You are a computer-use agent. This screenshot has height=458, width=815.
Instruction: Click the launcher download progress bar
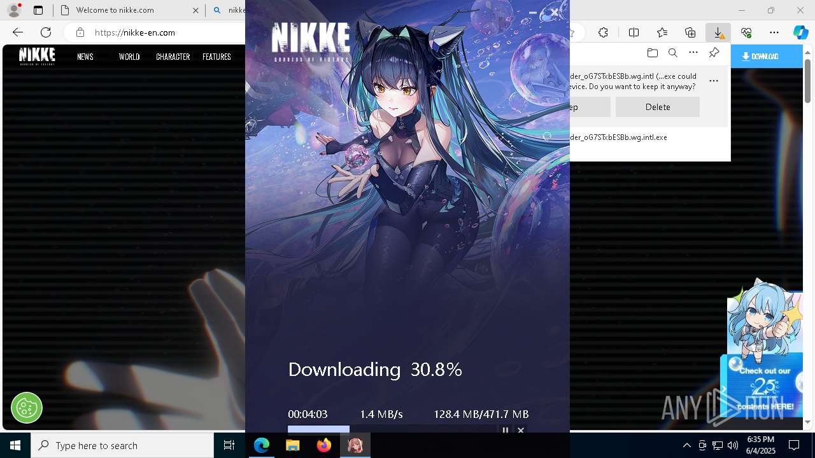pos(391,429)
